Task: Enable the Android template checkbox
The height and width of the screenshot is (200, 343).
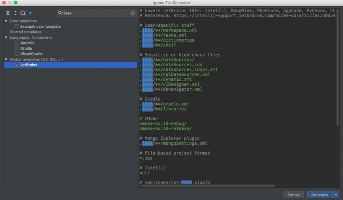Action: 17,43
